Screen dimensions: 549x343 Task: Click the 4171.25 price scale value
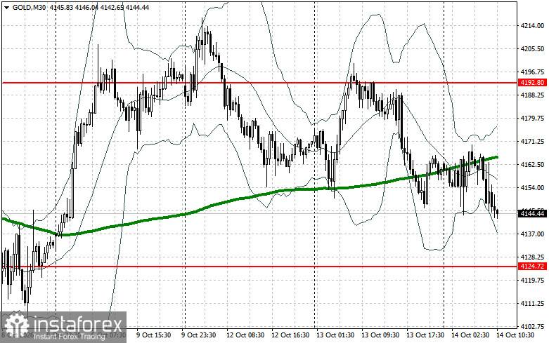point(532,142)
